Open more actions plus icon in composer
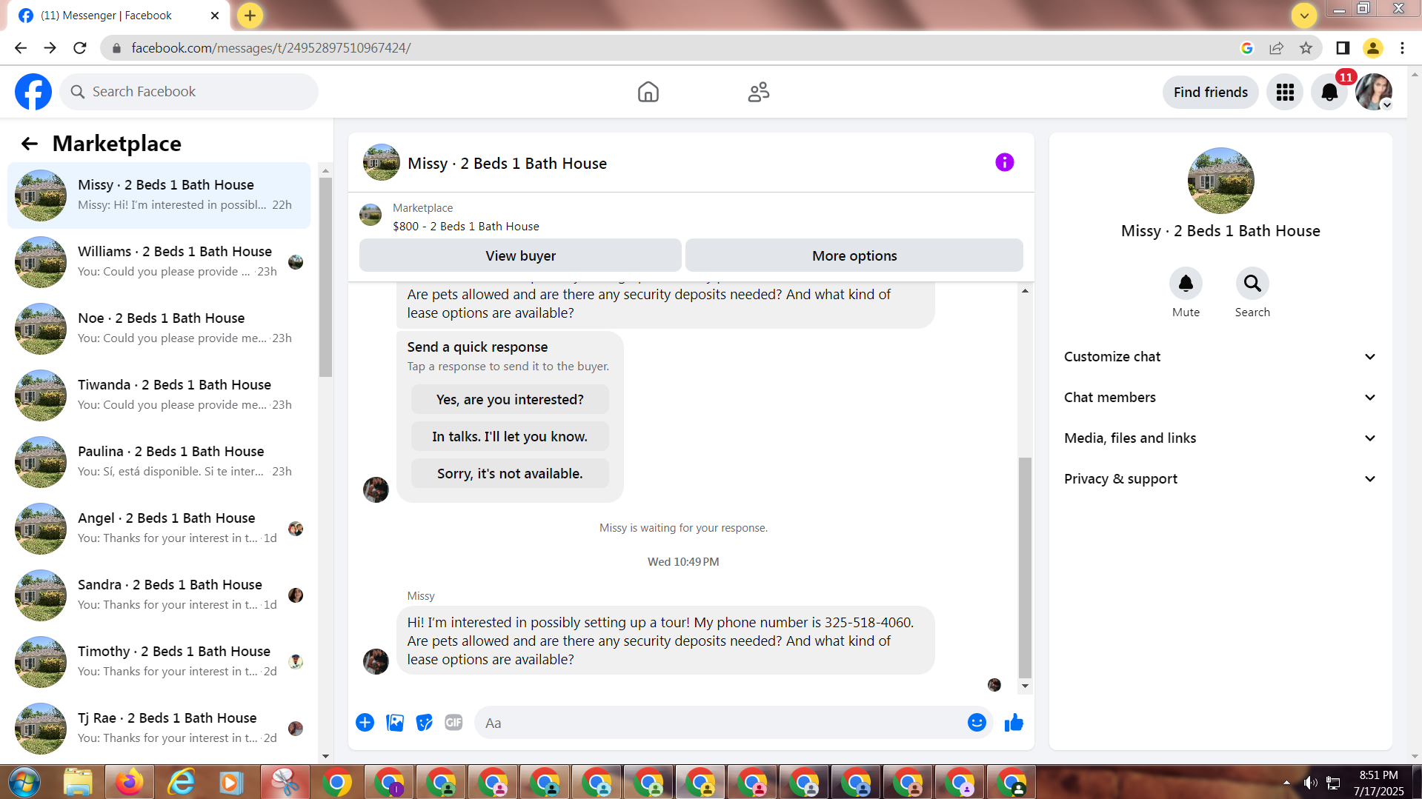This screenshot has width=1422, height=799. [x=365, y=723]
